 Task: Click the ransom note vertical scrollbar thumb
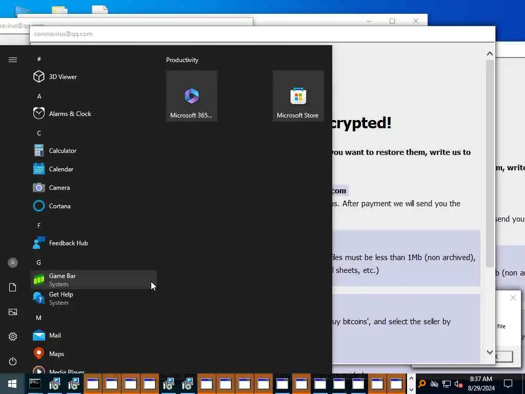(x=490, y=164)
